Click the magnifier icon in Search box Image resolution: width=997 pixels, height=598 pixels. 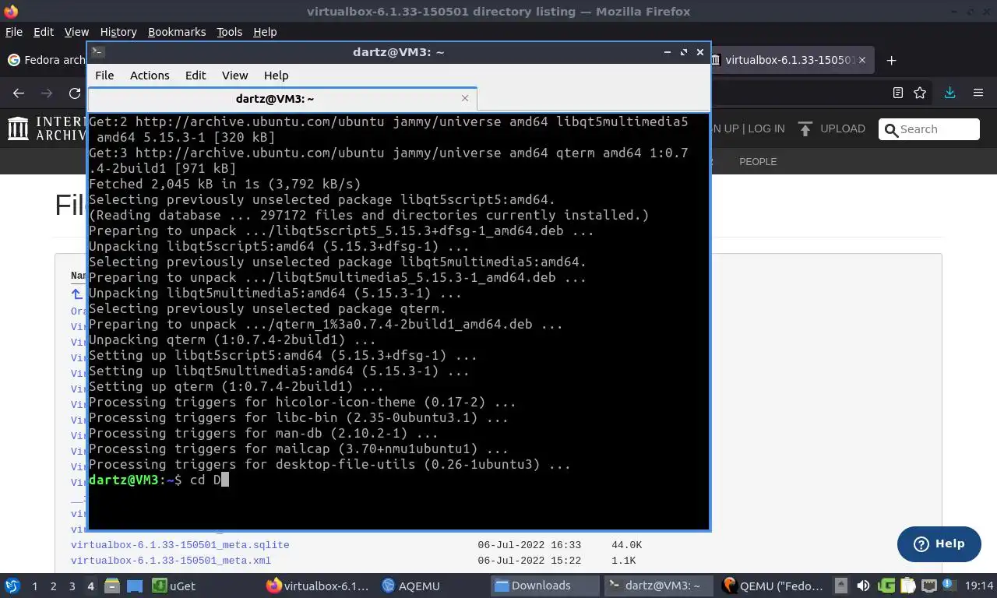point(891,129)
